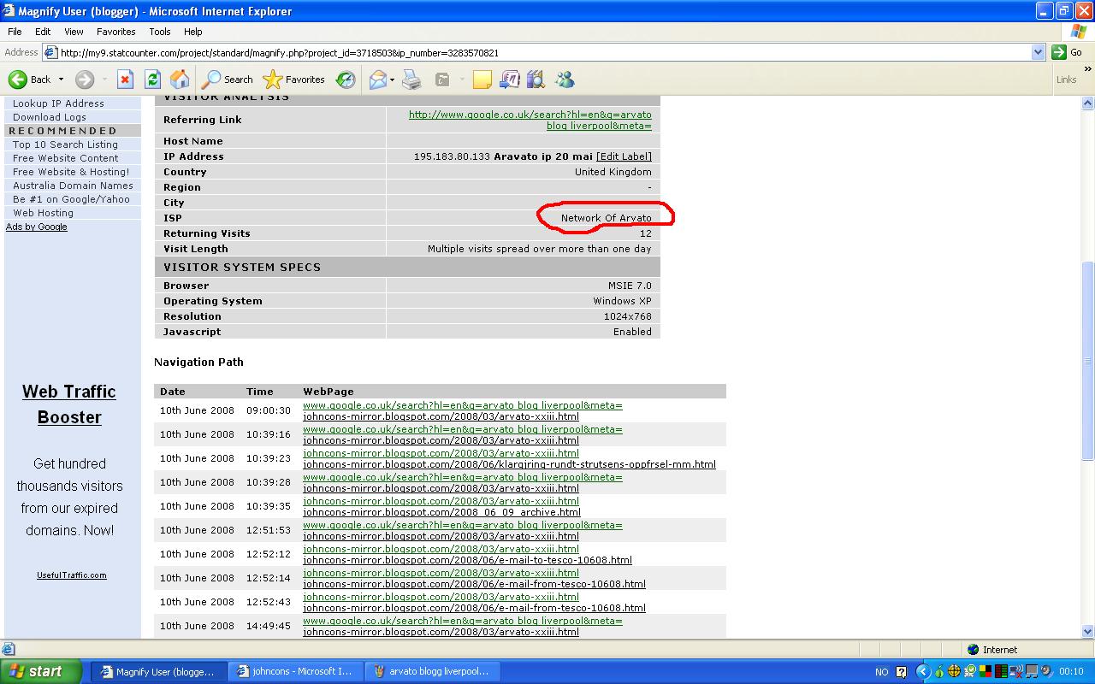Open the Back history dropdown arrow
Screen dimensions: 1095x684
coord(61,80)
